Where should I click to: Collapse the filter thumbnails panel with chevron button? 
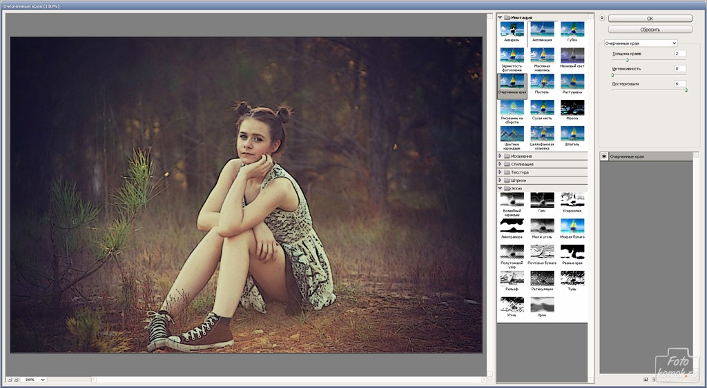(602, 19)
